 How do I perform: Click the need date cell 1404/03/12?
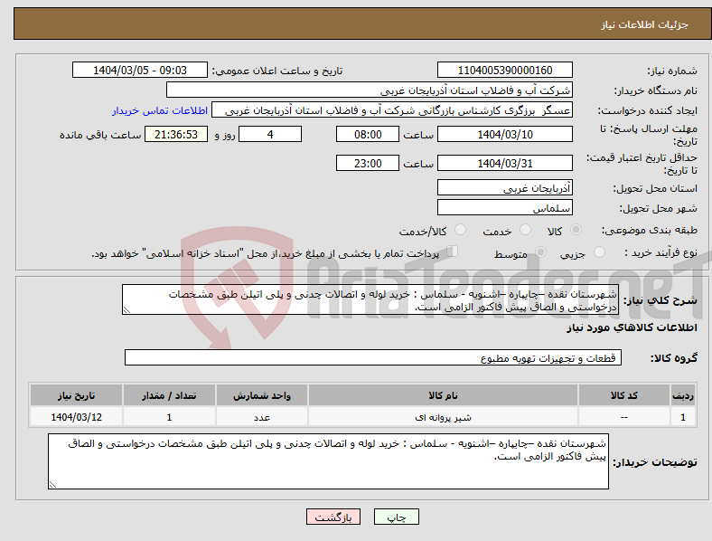pyautogui.click(x=76, y=417)
